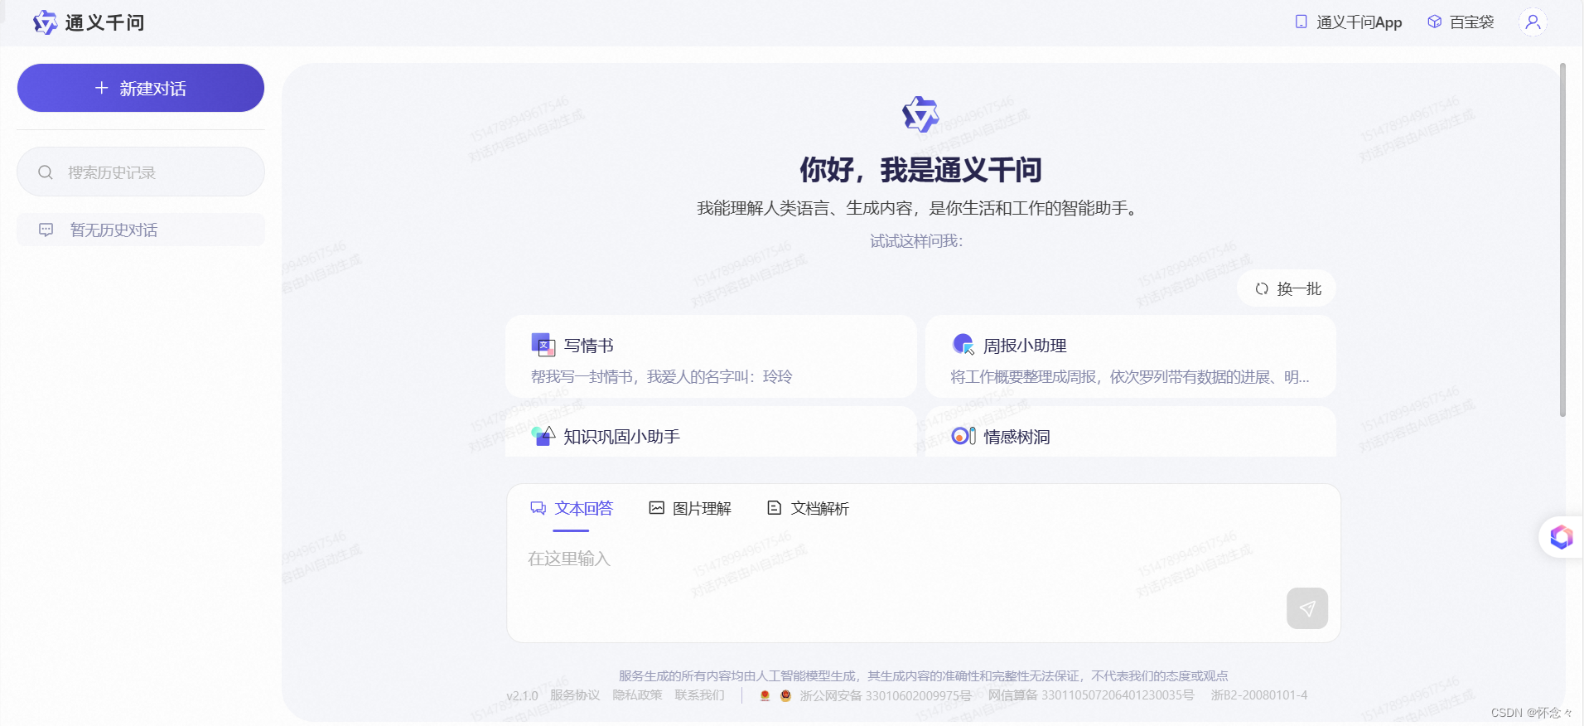This screenshot has height=726, width=1584.
Task: Click the 文本回答 chat icon
Action: coord(538,508)
